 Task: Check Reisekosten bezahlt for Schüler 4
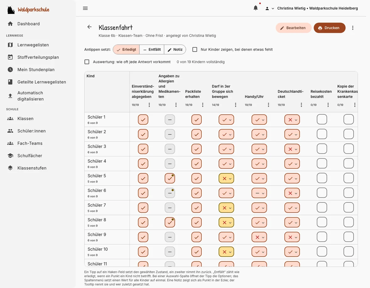(x=322, y=163)
